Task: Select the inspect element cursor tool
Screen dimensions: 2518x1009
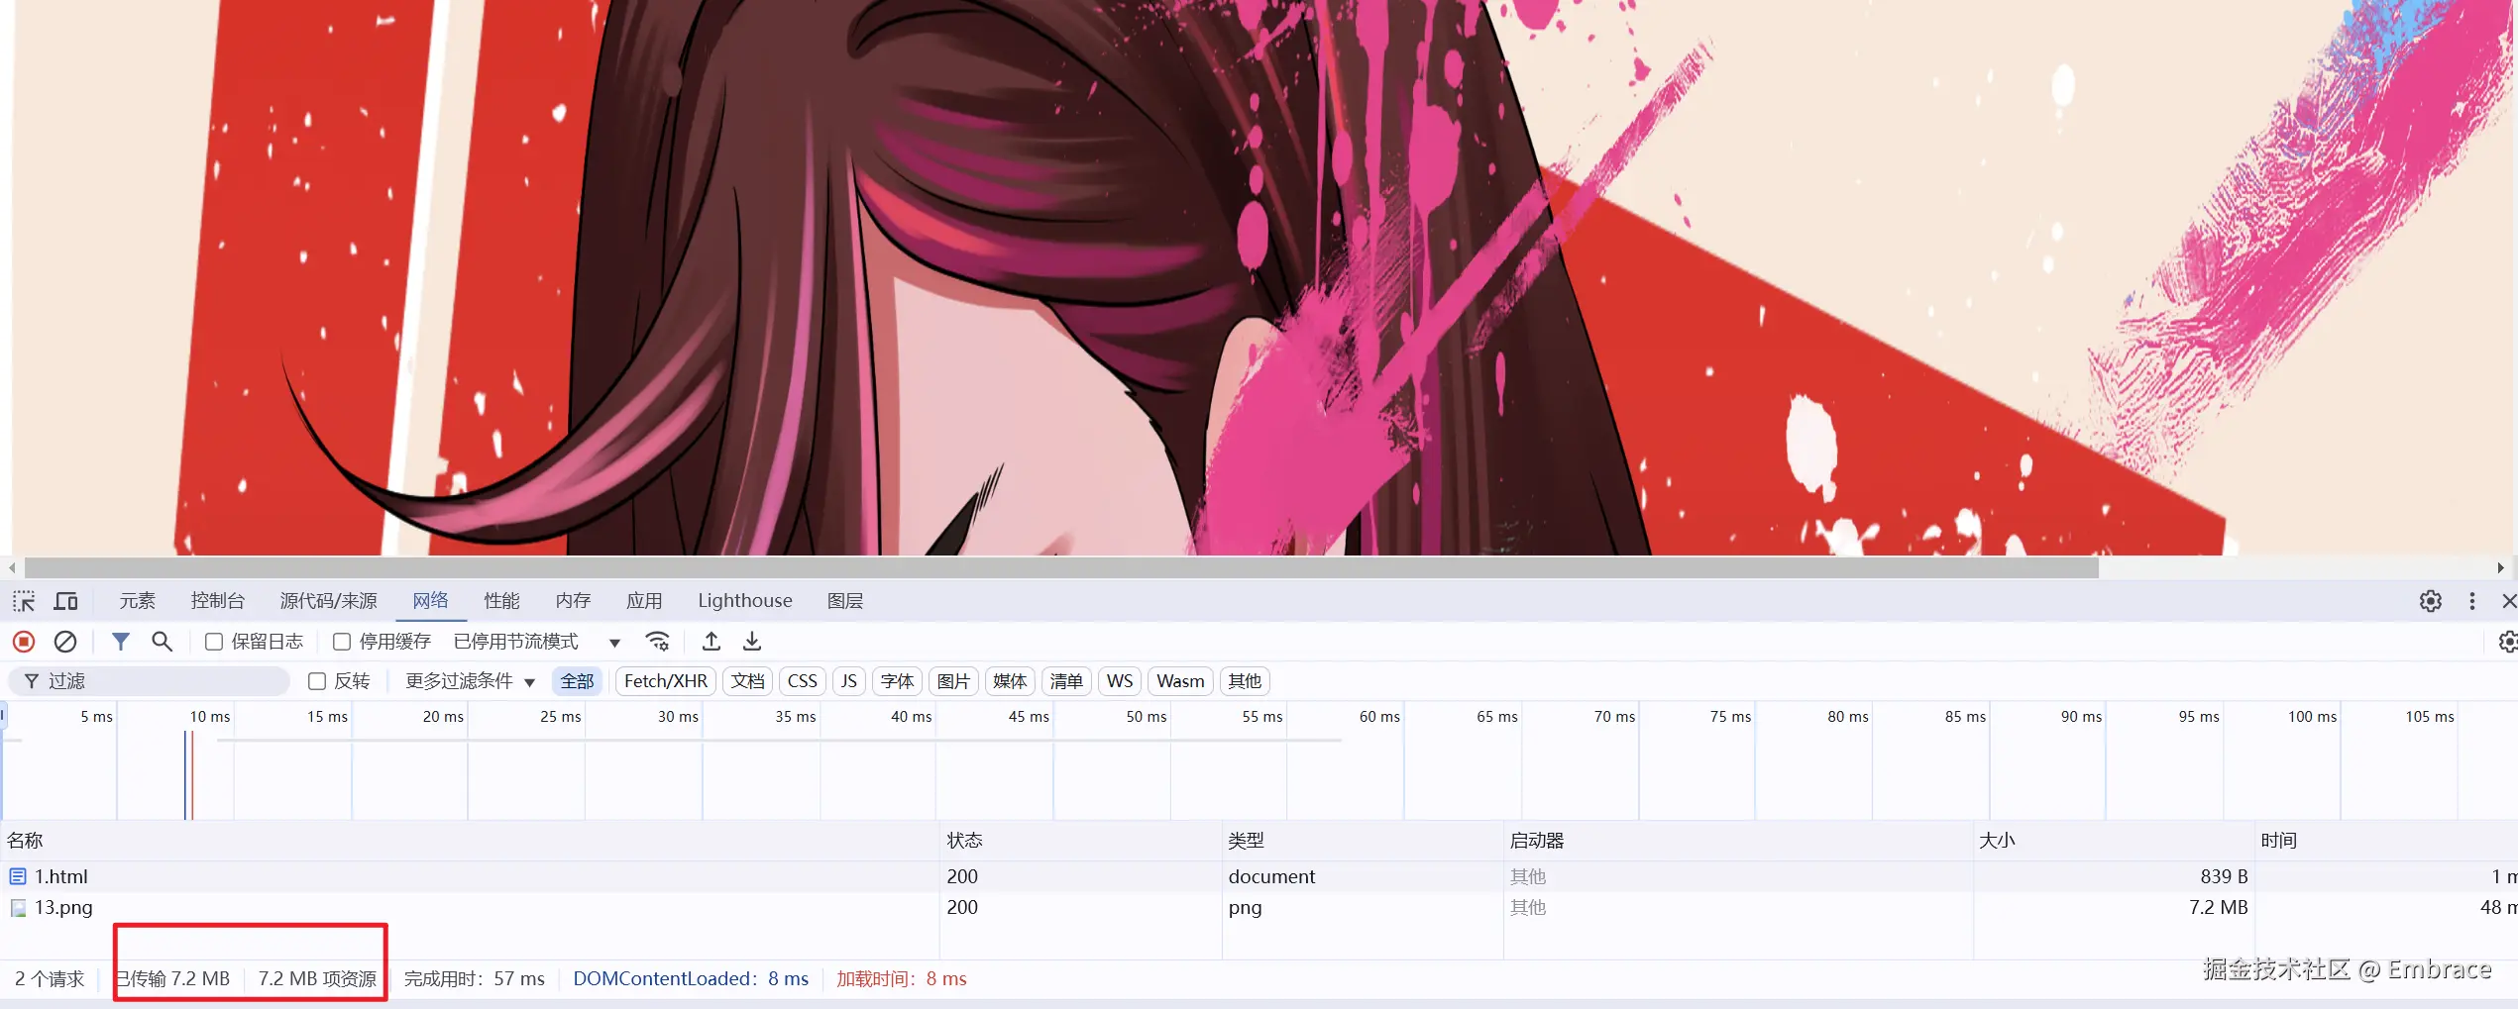Action: pos(23,601)
